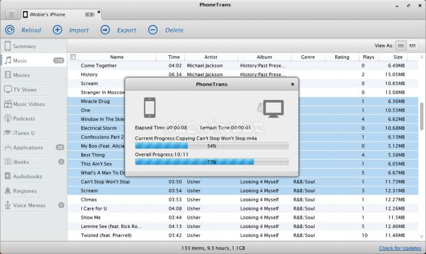Click the phone device icon in dialog
Image resolution: width=426 pixels, height=254 pixels.
(x=150, y=108)
